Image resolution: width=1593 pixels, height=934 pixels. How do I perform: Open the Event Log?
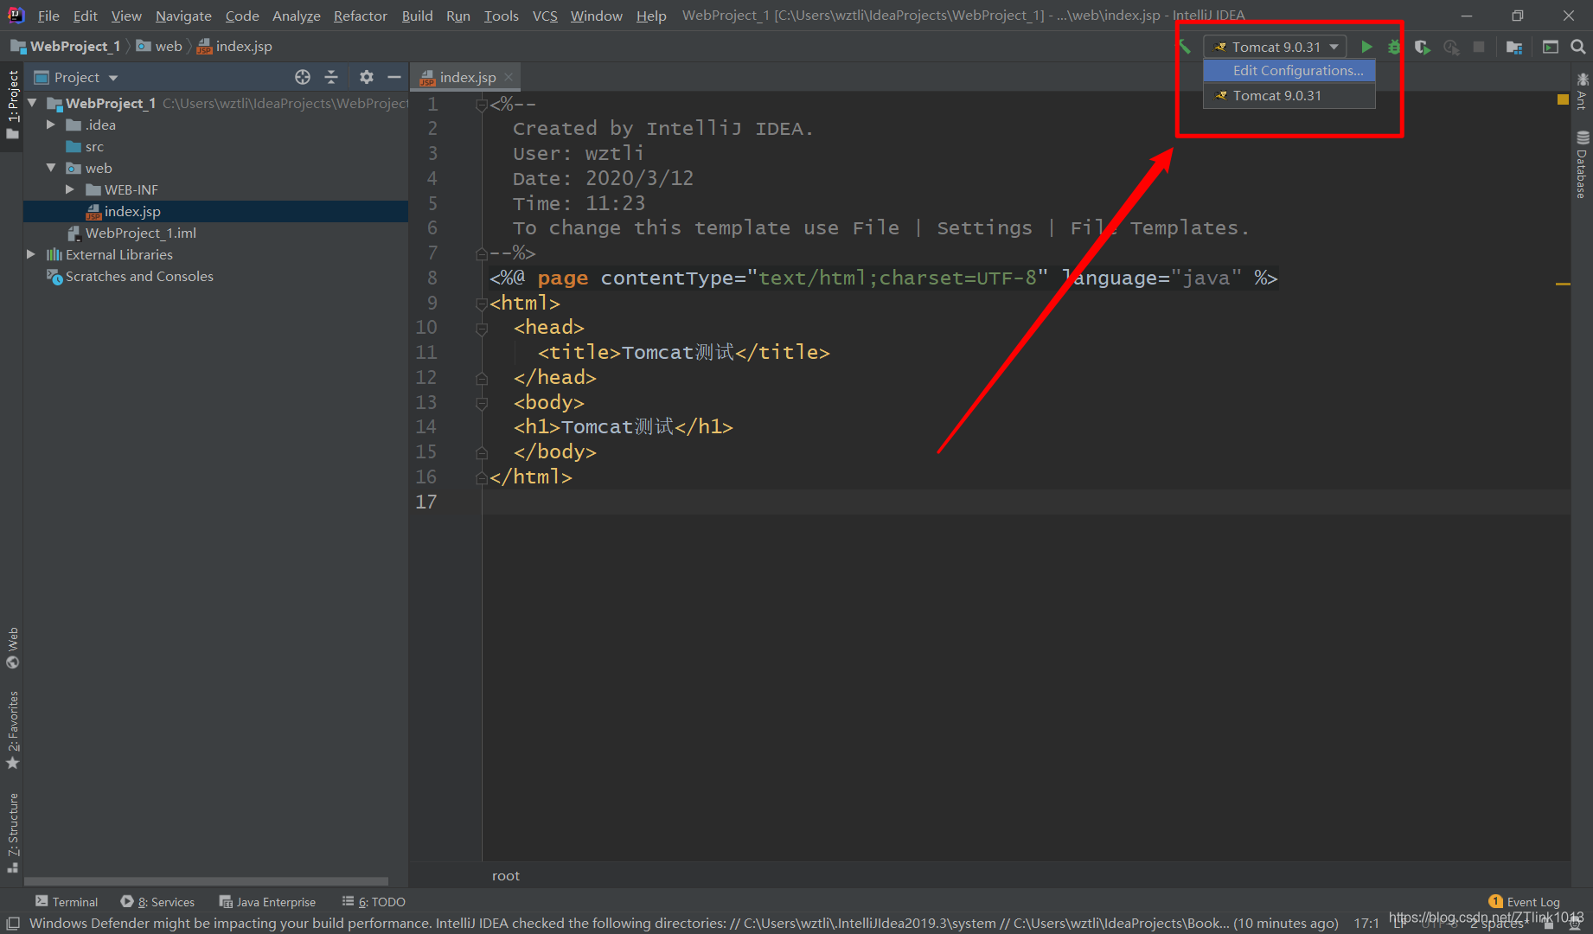point(1525,902)
